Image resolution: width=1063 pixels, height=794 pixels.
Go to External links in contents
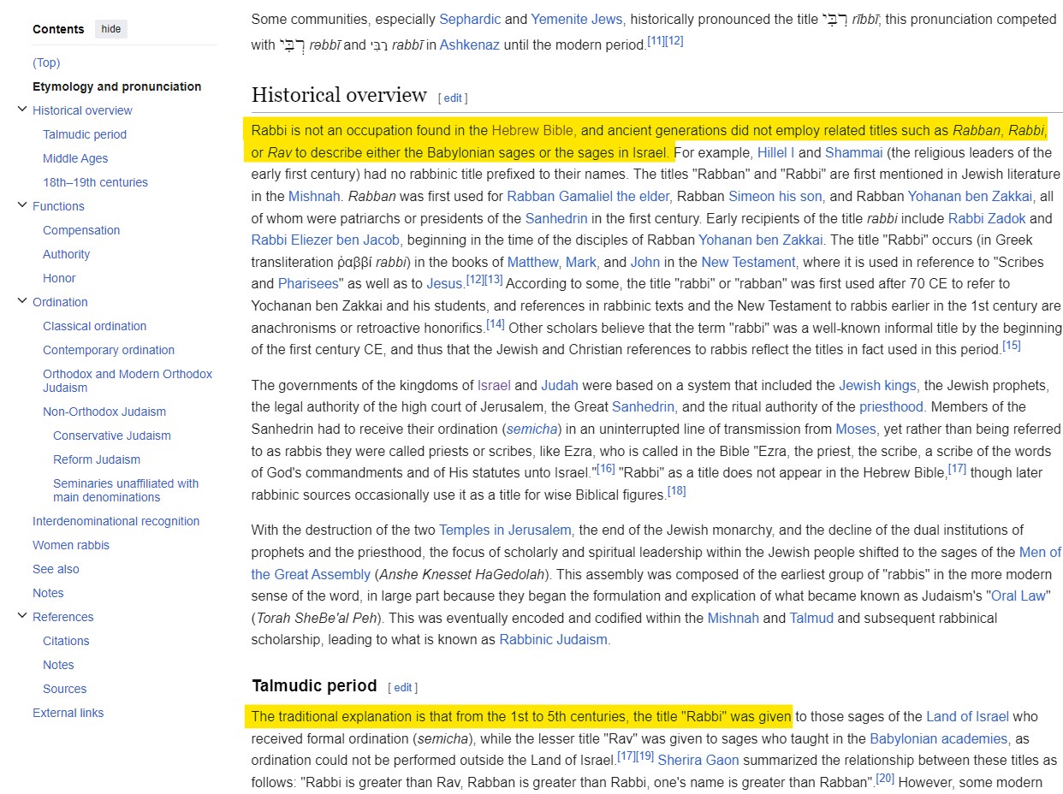(68, 713)
